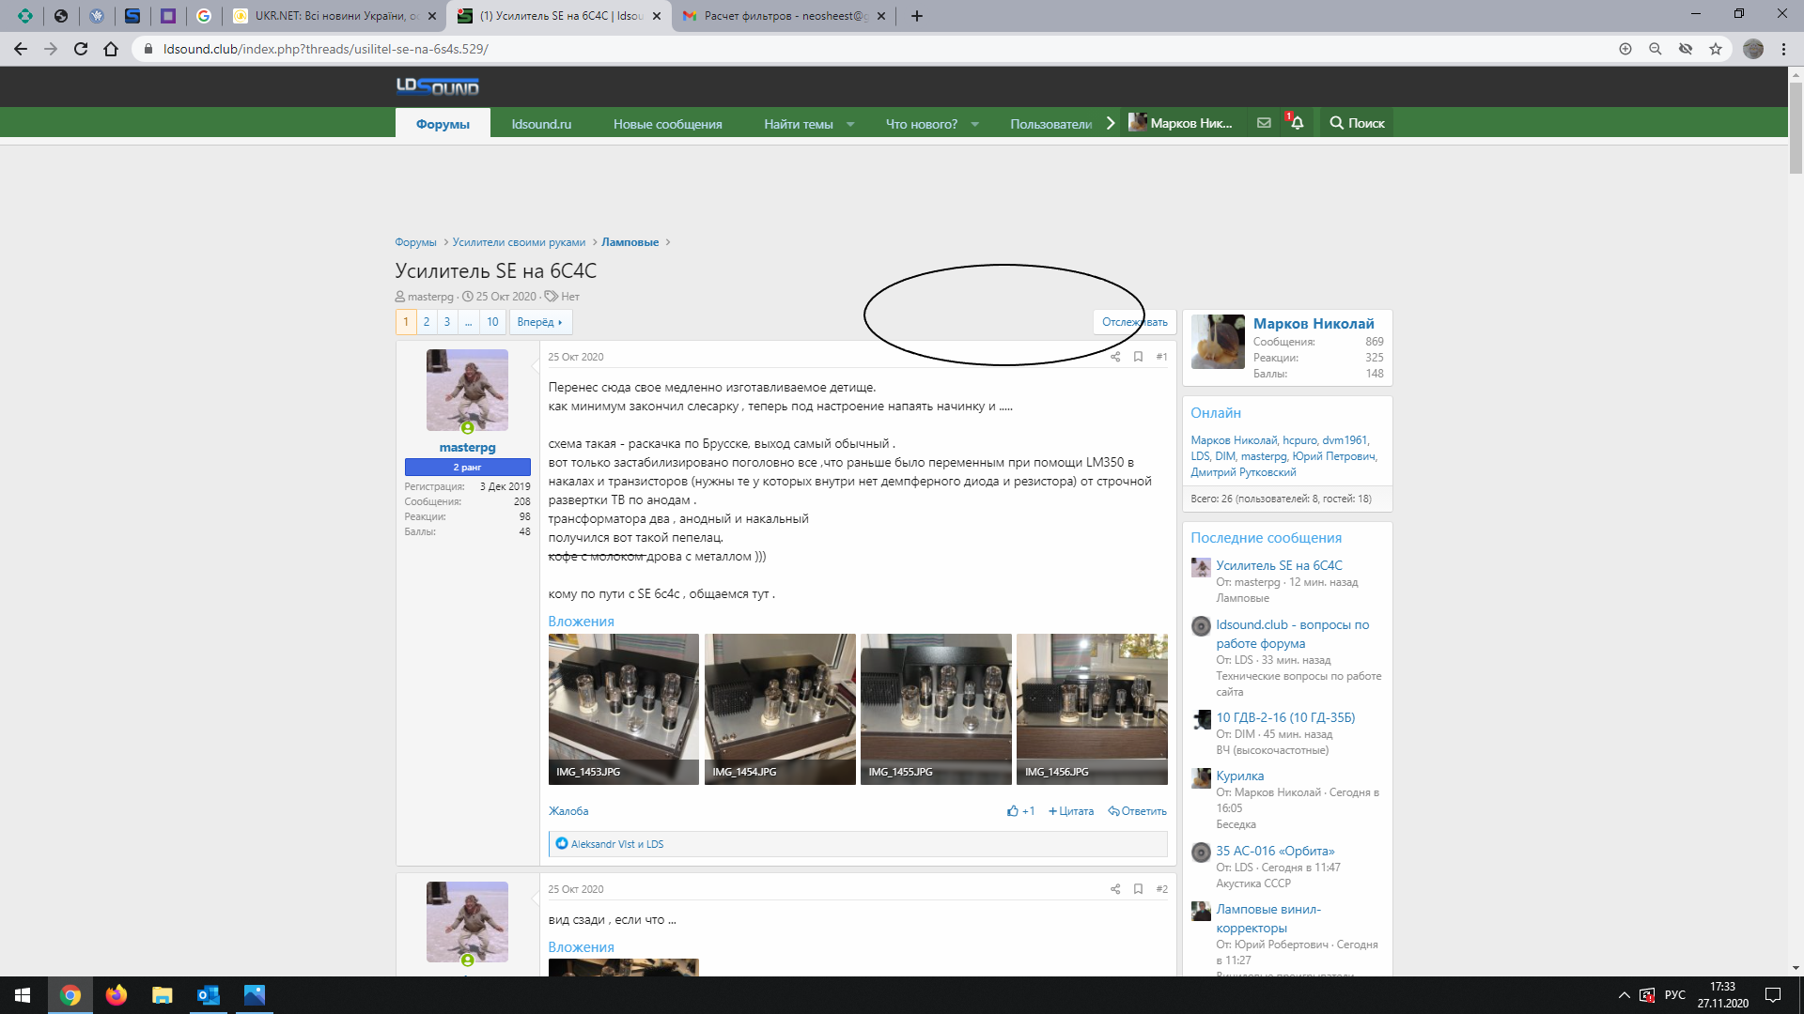Expand more navigation with chevron arrow

1111,123
